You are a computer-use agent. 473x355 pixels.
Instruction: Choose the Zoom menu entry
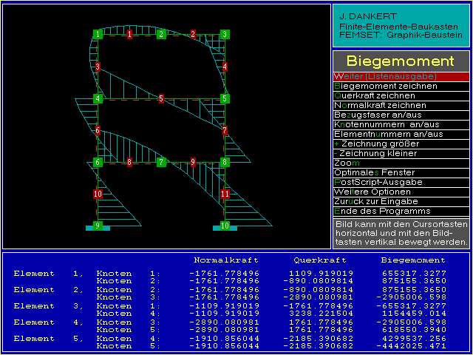pos(401,163)
